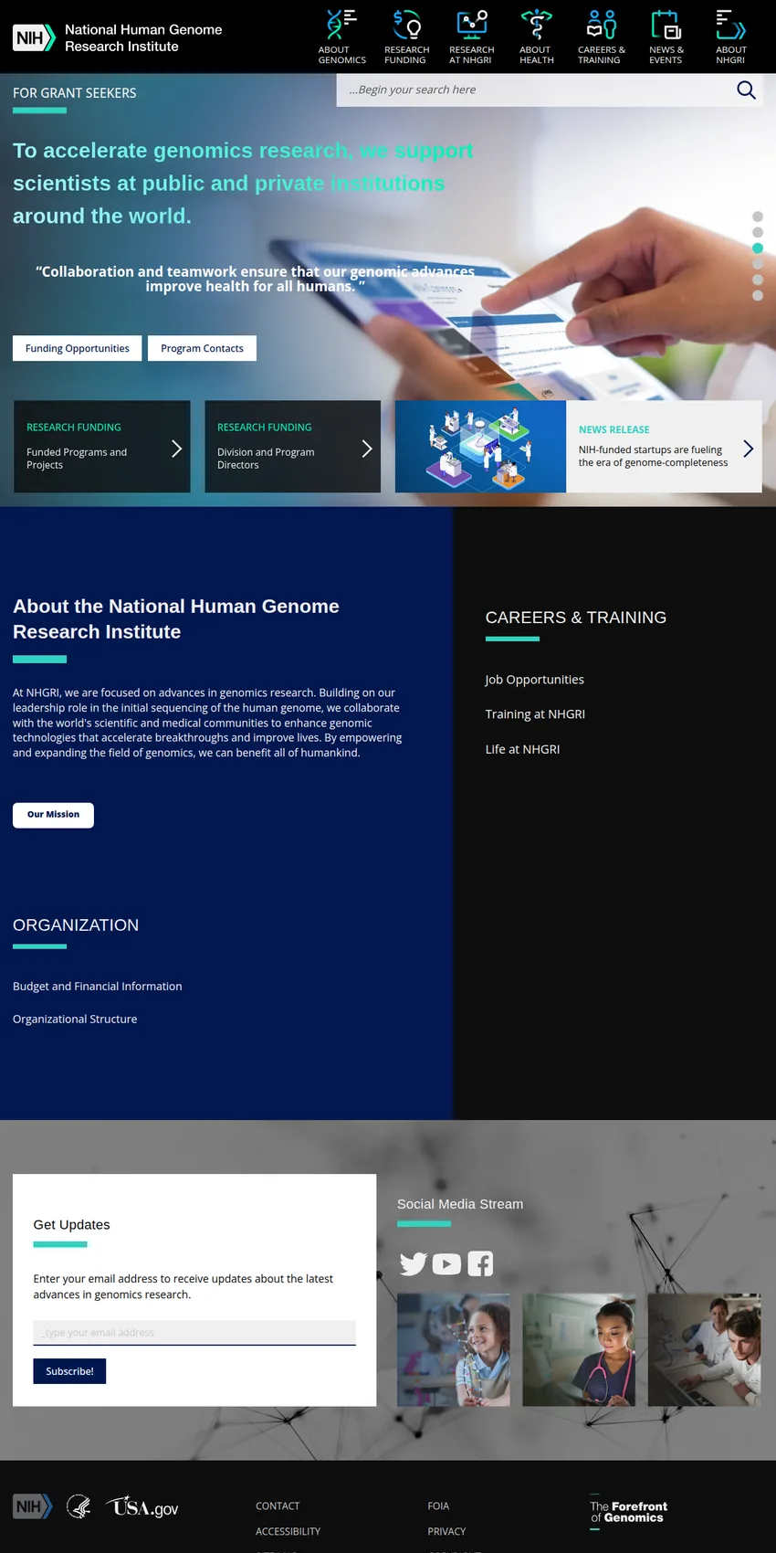776x1553 pixels.
Task: Click the NIH logo in the footer
Action: pyautogui.click(x=33, y=1506)
